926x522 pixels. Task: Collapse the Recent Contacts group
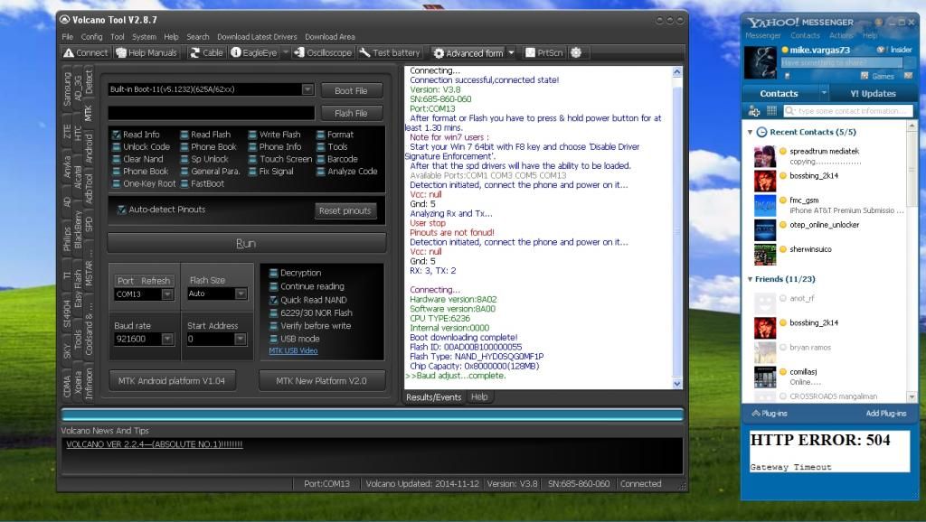coord(750,132)
